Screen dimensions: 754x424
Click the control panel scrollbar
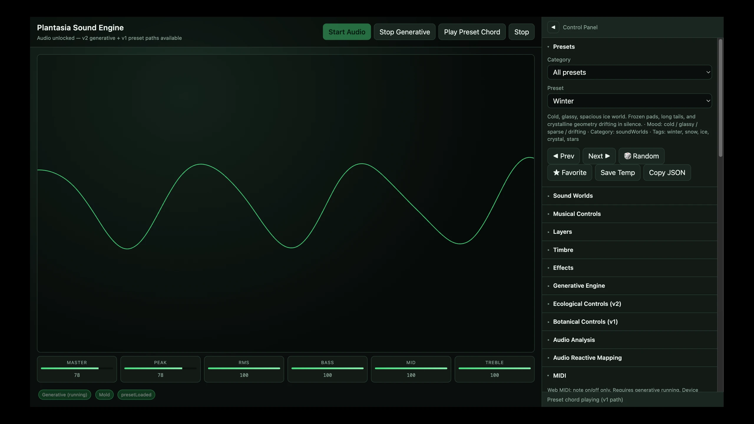tap(720, 98)
